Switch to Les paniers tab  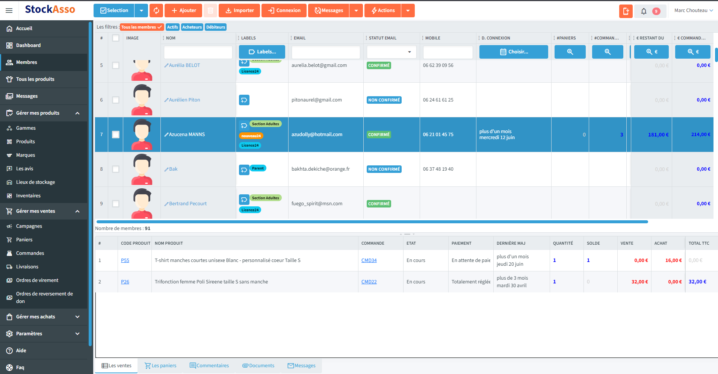160,366
